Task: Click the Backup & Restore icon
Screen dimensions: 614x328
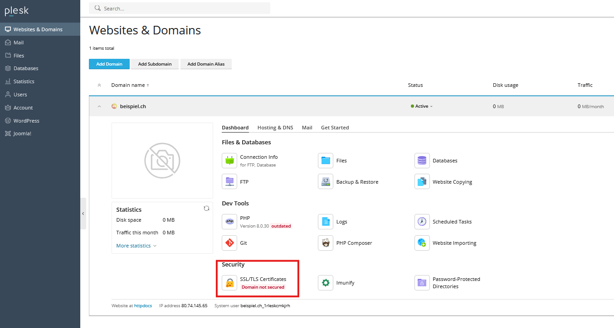Action: point(325,182)
